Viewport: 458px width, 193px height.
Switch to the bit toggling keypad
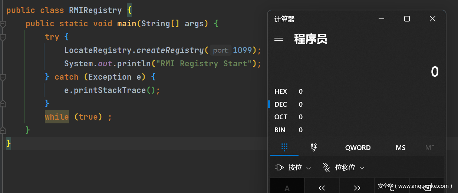coord(314,147)
